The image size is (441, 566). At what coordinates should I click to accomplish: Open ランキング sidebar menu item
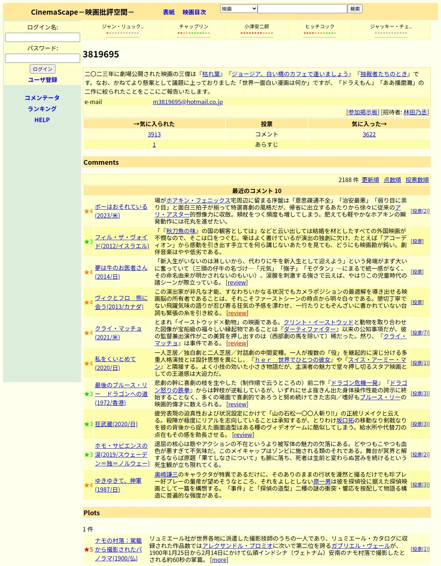pyautogui.click(x=42, y=109)
